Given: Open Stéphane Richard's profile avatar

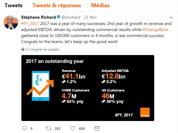Looking at the screenshot, I should 11,22.
